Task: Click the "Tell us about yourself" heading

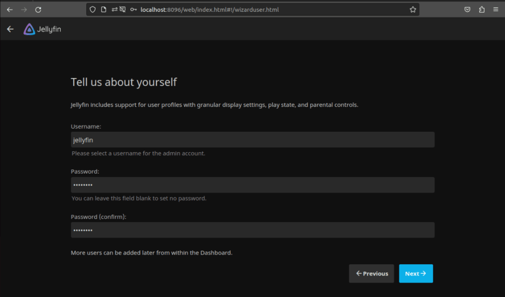Action: [x=124, y=82]
